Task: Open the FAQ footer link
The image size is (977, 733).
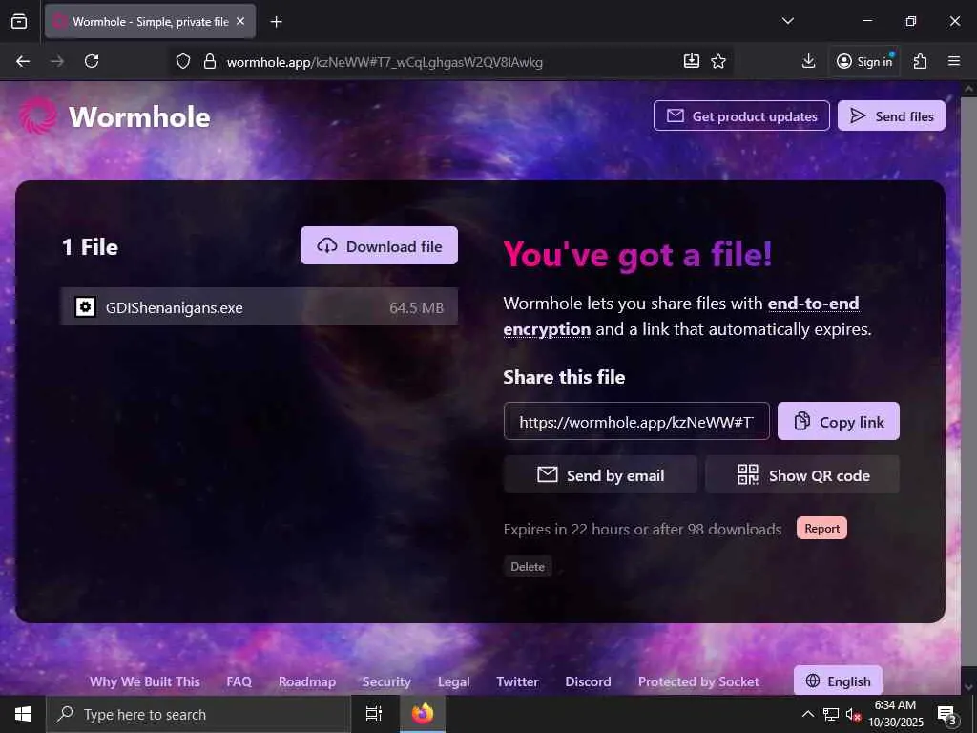Action: pyautogui.click(x=239, y=681)
